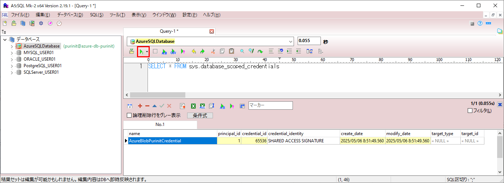Click the create_date column header

point(363,134)
